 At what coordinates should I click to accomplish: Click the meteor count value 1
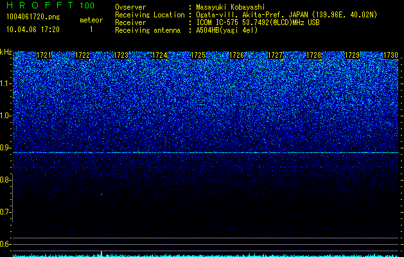(x=91, y=30)
